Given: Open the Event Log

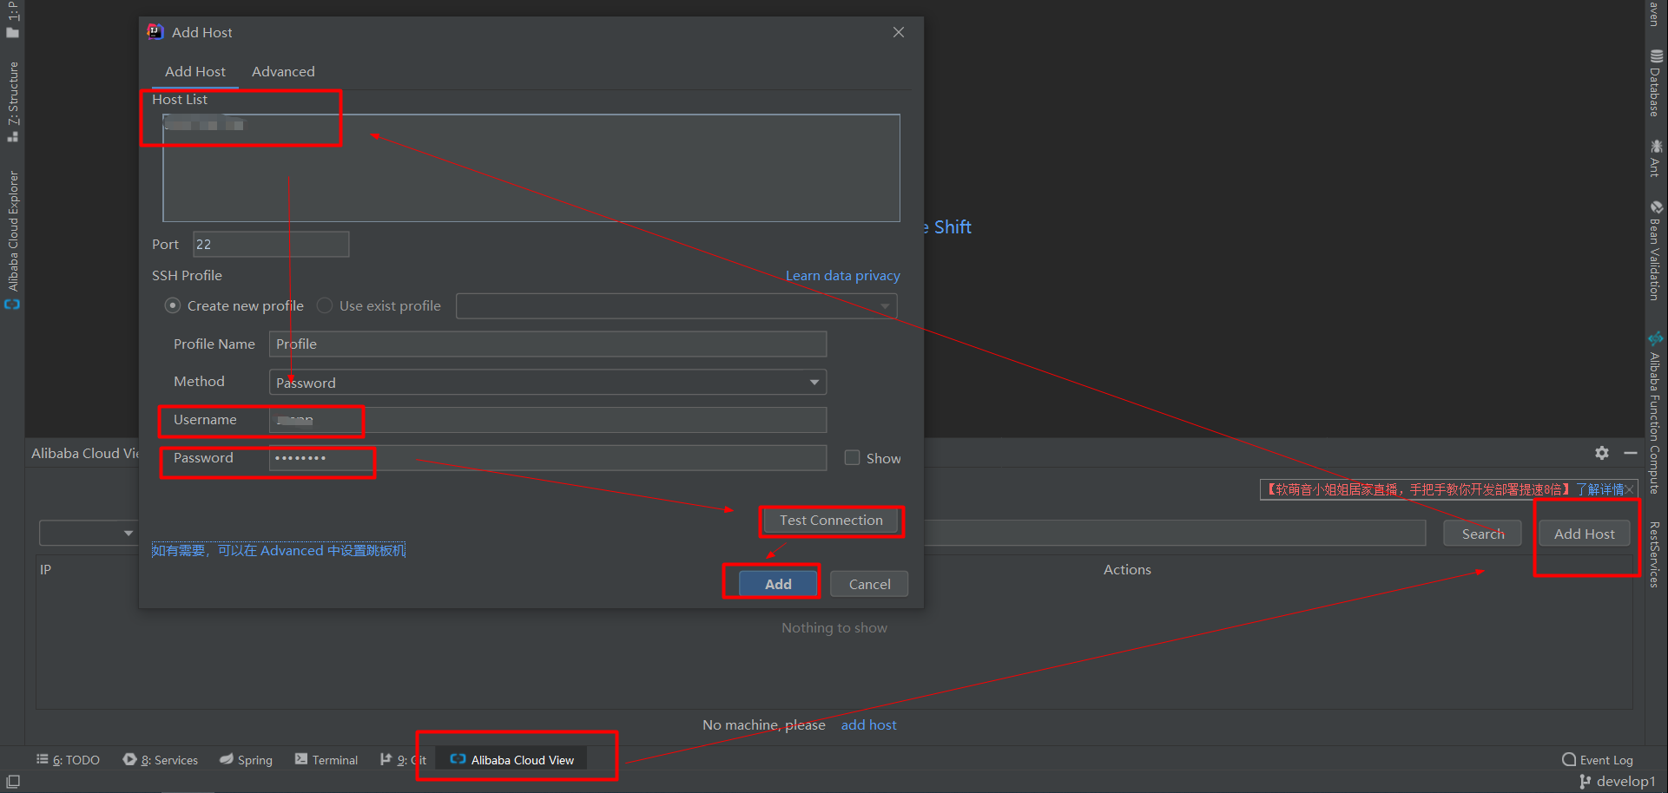Looking at the screenshot, I should (1598, 760).
